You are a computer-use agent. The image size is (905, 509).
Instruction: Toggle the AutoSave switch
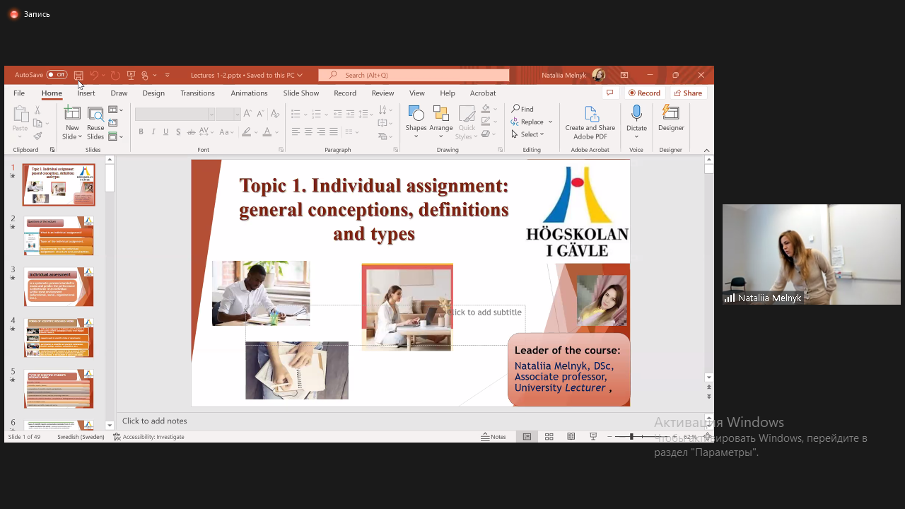point(57,75)
